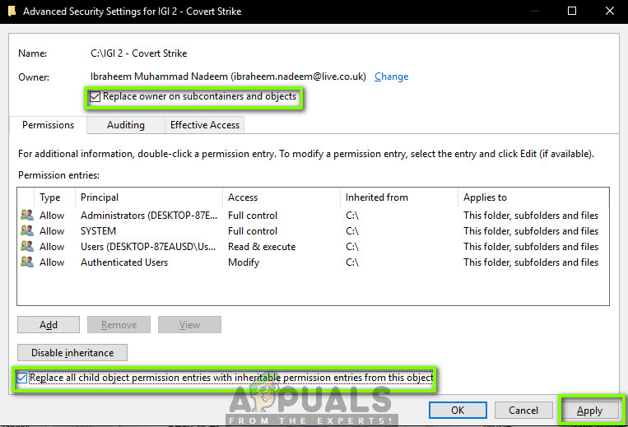Viewport: 628px width, 427px height.
Task: Click the user group icon for Administrators entry
Action: click(27, 215)
